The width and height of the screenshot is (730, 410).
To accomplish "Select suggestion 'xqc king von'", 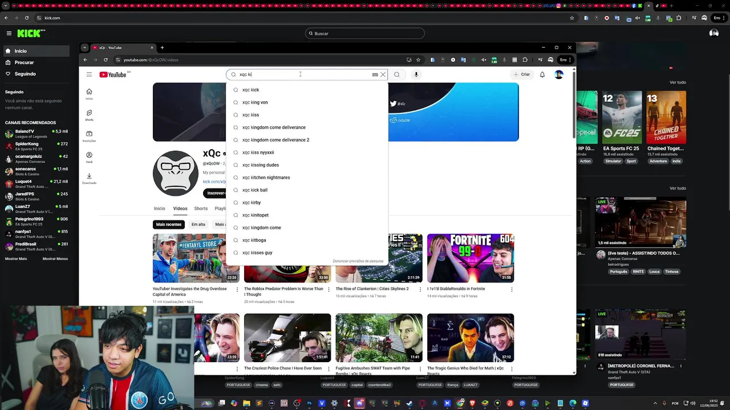I will (307, 102).
